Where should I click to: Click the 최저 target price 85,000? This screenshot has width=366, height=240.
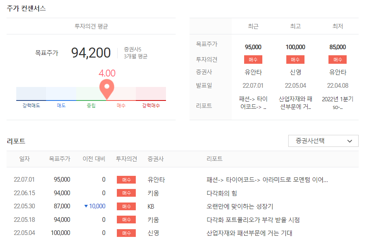click(337, 47)
